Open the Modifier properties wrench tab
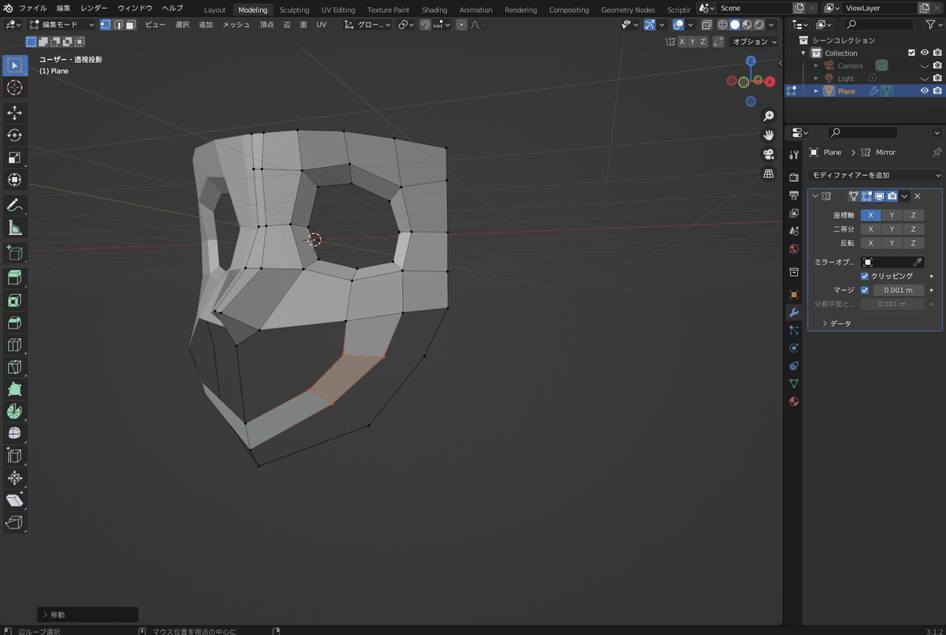This screenshot has width=946, height=635. tap(794, 312)
